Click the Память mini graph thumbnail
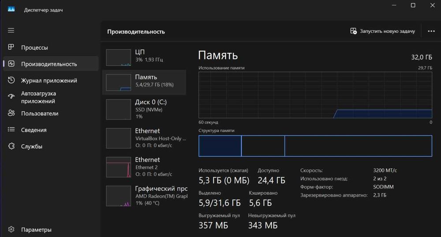441x237 pixels. click(x=118, y=82)
